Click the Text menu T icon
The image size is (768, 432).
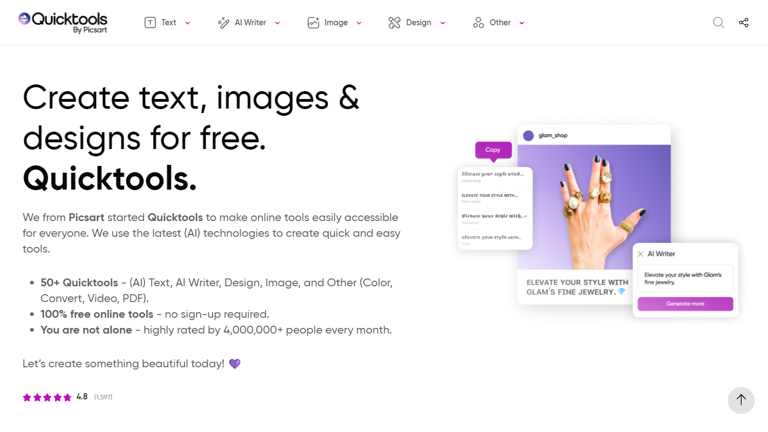pos(150,22)
